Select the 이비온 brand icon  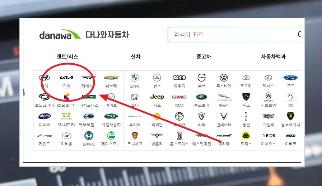[66, 136]
